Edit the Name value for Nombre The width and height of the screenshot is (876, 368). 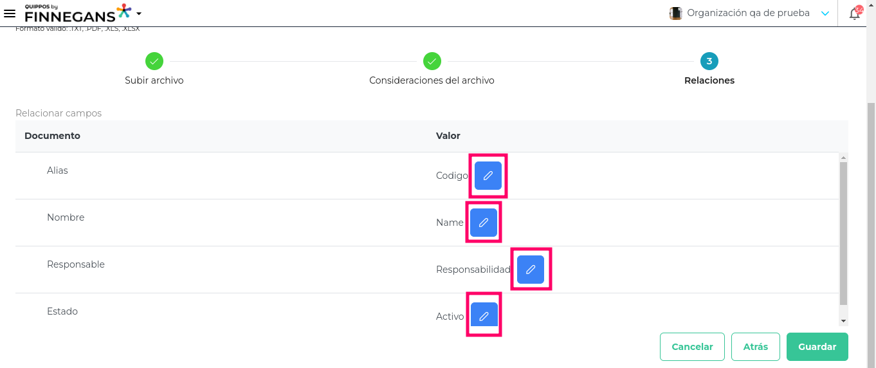tap(484, 223)
